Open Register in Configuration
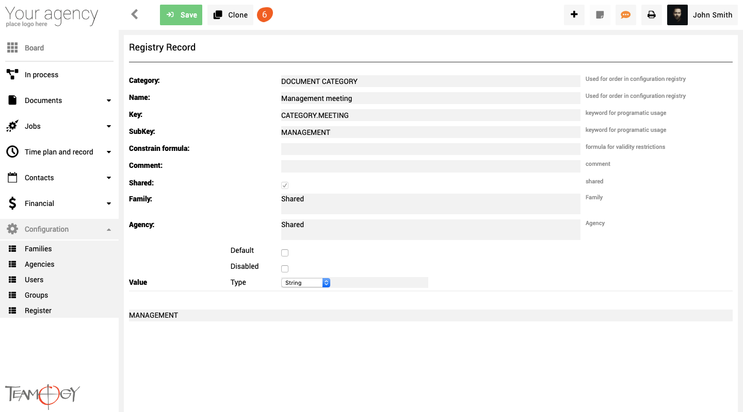Image resolution: width=743 pixels, height=412 pixels. point(38,311)
